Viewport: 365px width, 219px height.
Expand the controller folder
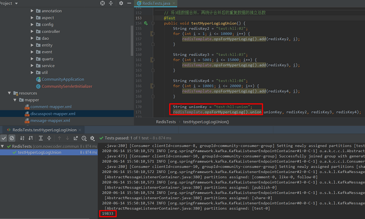coord(32,31)
